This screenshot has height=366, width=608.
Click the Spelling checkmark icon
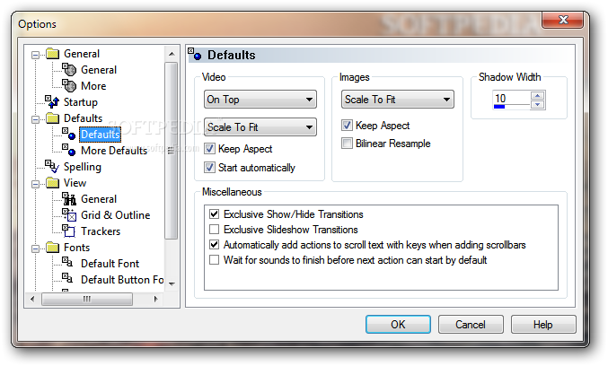click(x=52, y=167)
